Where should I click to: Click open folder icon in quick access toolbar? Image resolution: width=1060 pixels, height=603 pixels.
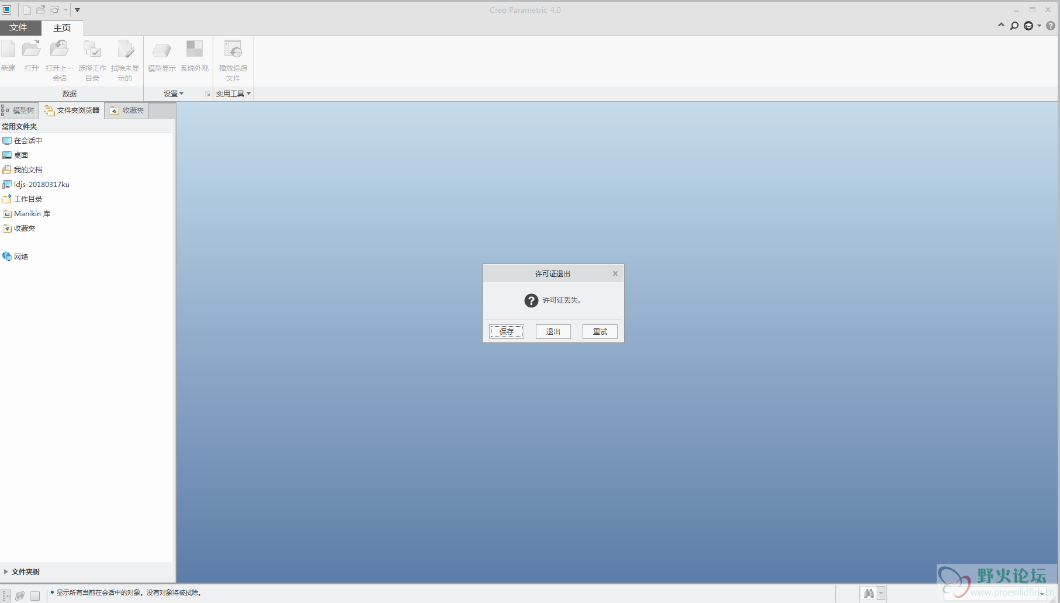click(41, 10)
